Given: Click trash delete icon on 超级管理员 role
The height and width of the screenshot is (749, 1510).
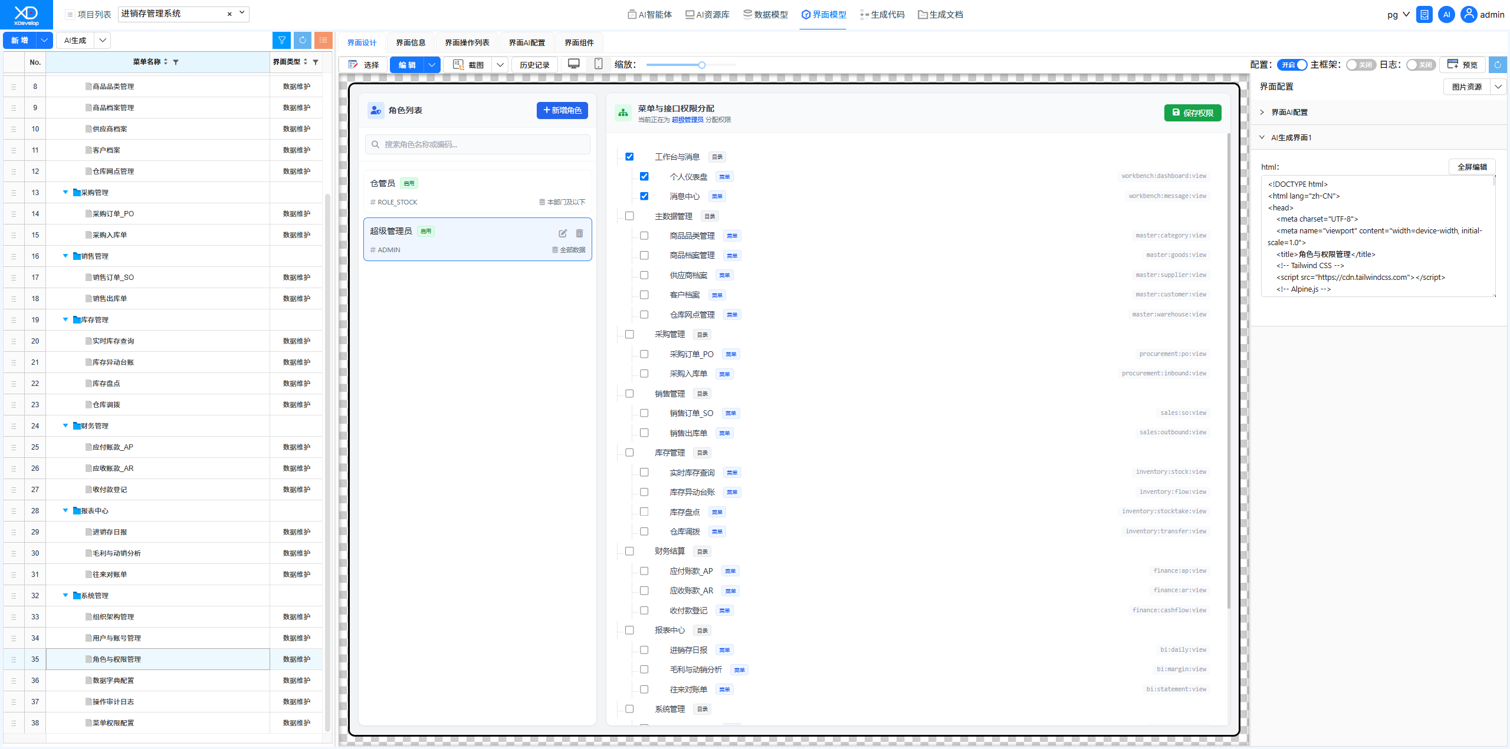Looking at the screenshot, I should tap(579, 233).
